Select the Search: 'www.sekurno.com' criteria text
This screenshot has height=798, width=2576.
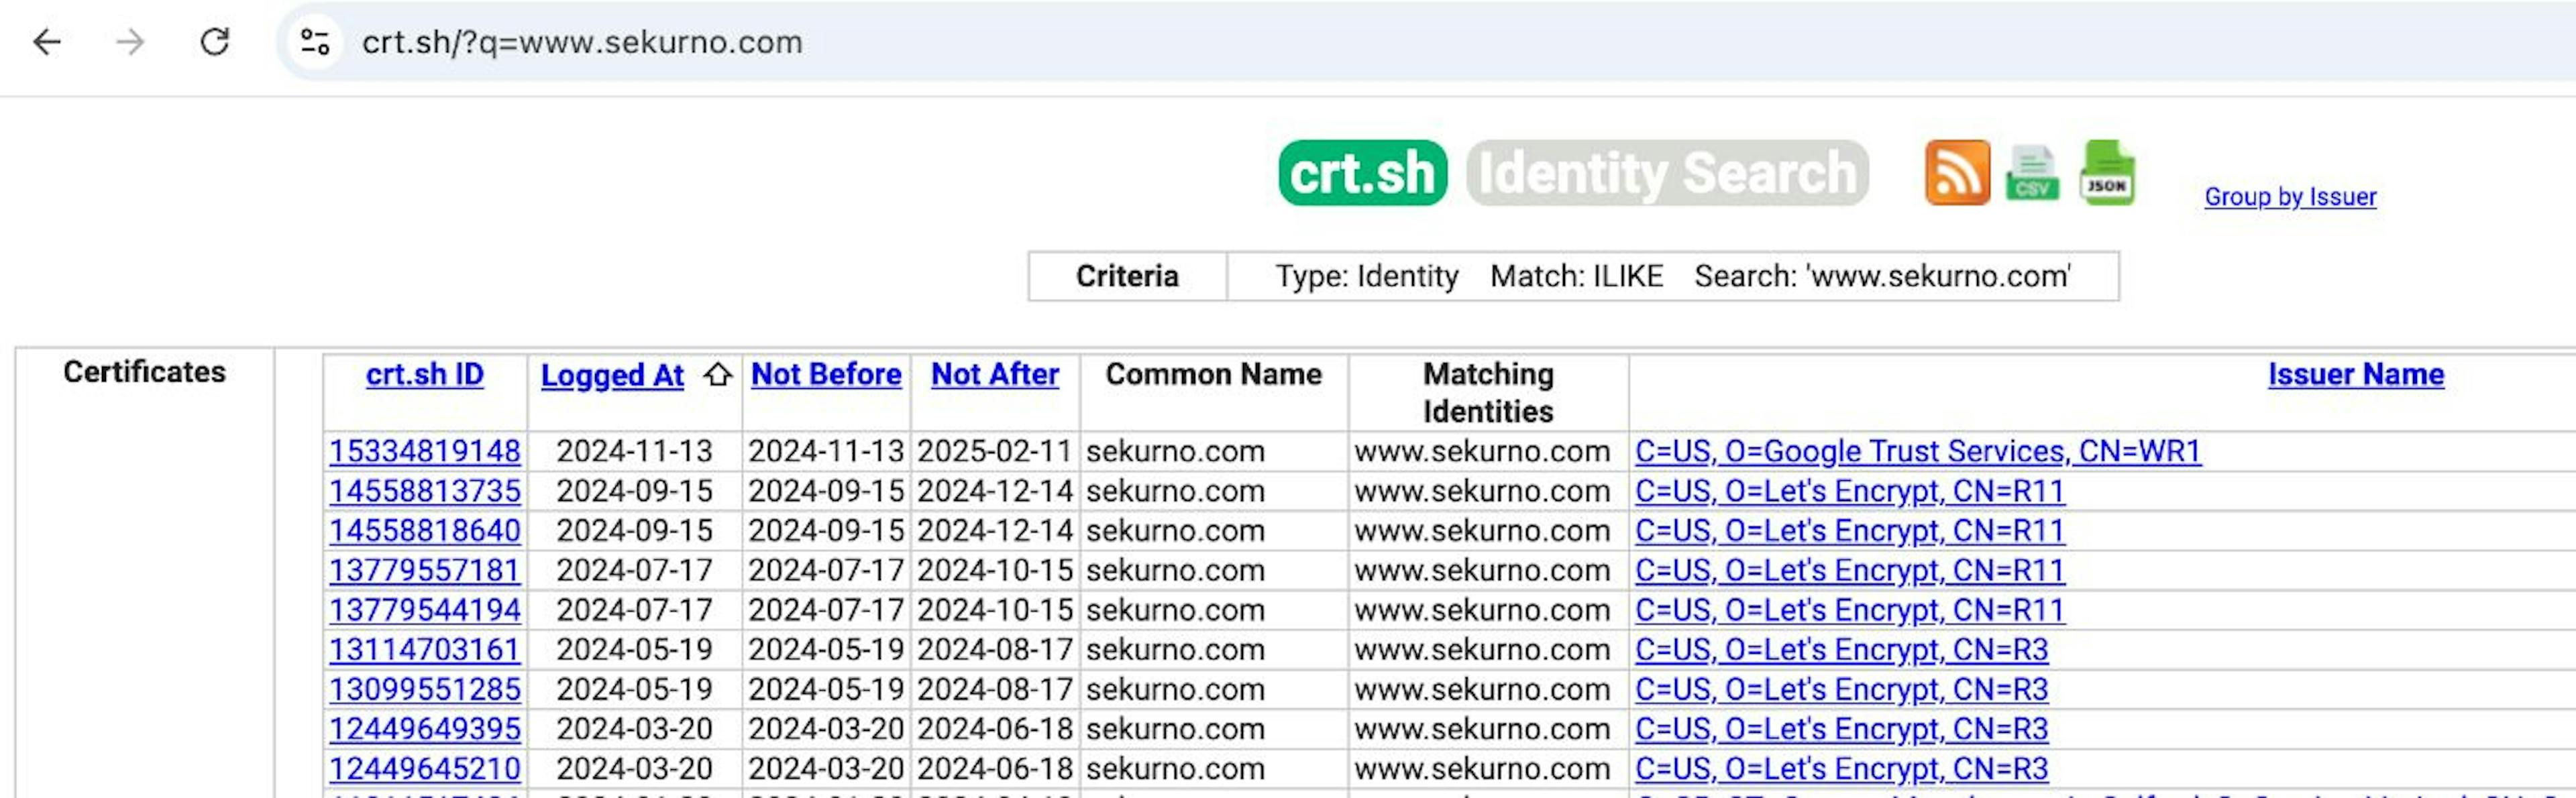click(x=1882, y=276)
